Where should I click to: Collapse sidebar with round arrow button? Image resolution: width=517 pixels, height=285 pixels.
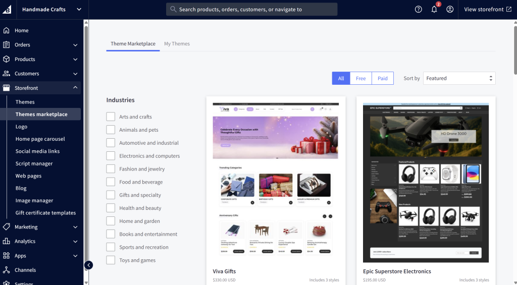(x=88, y=265)
